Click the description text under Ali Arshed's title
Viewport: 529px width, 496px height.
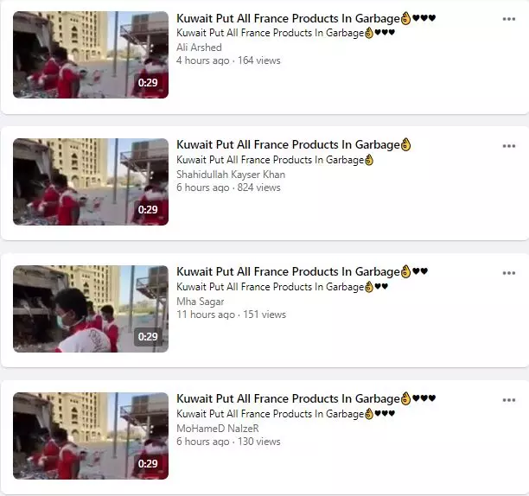point(285,33)
